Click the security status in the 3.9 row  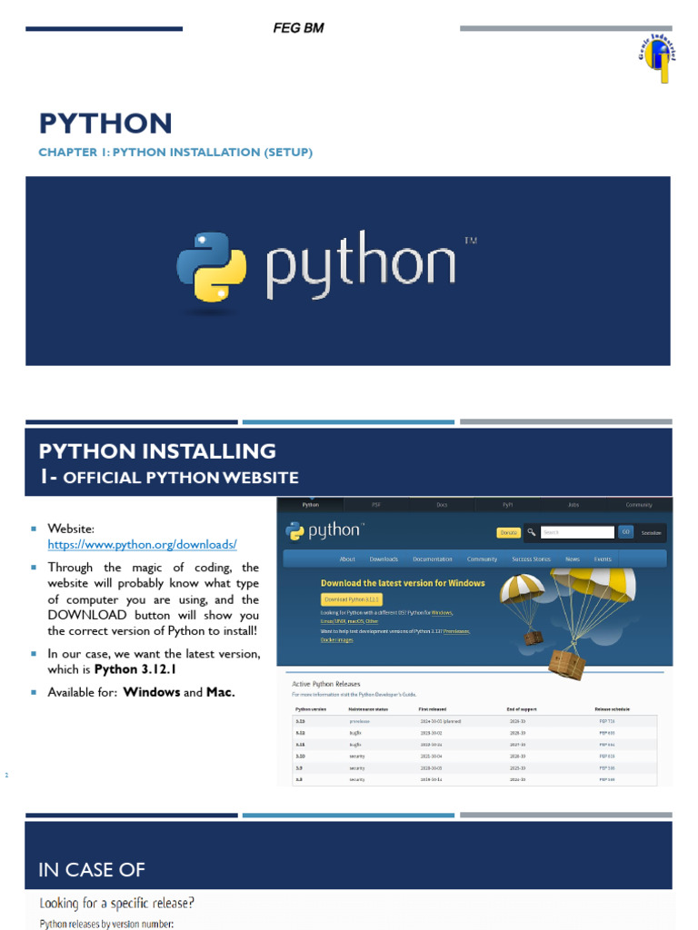coord(356,768)
